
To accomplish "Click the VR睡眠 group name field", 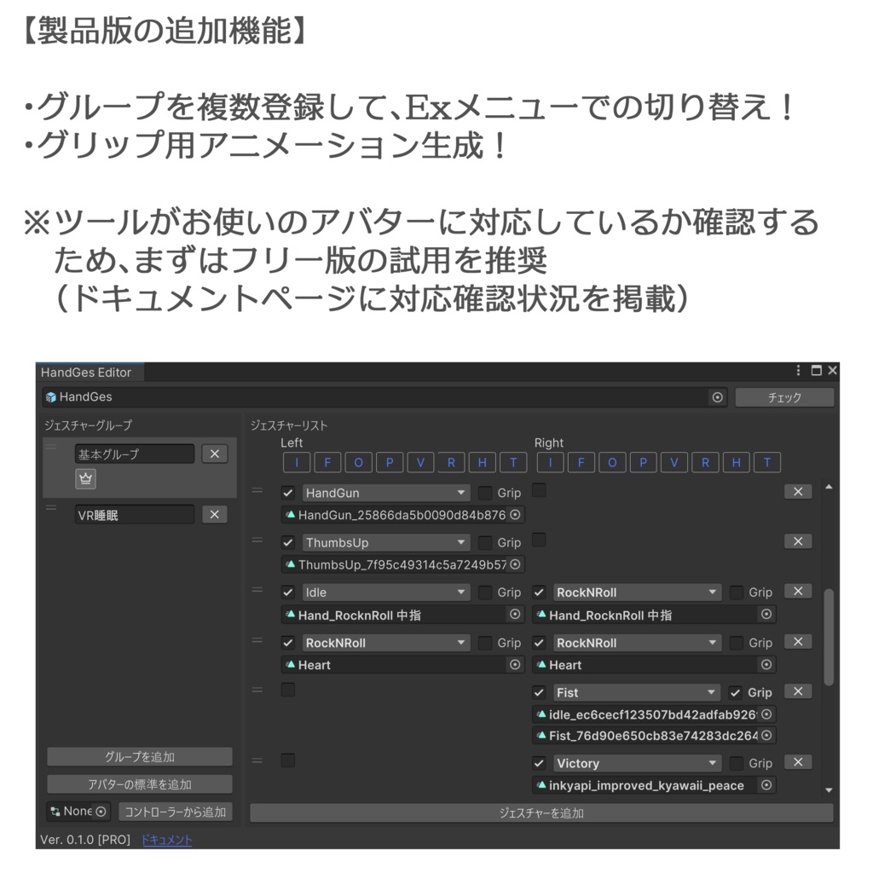I will click(x=136, y=514).
